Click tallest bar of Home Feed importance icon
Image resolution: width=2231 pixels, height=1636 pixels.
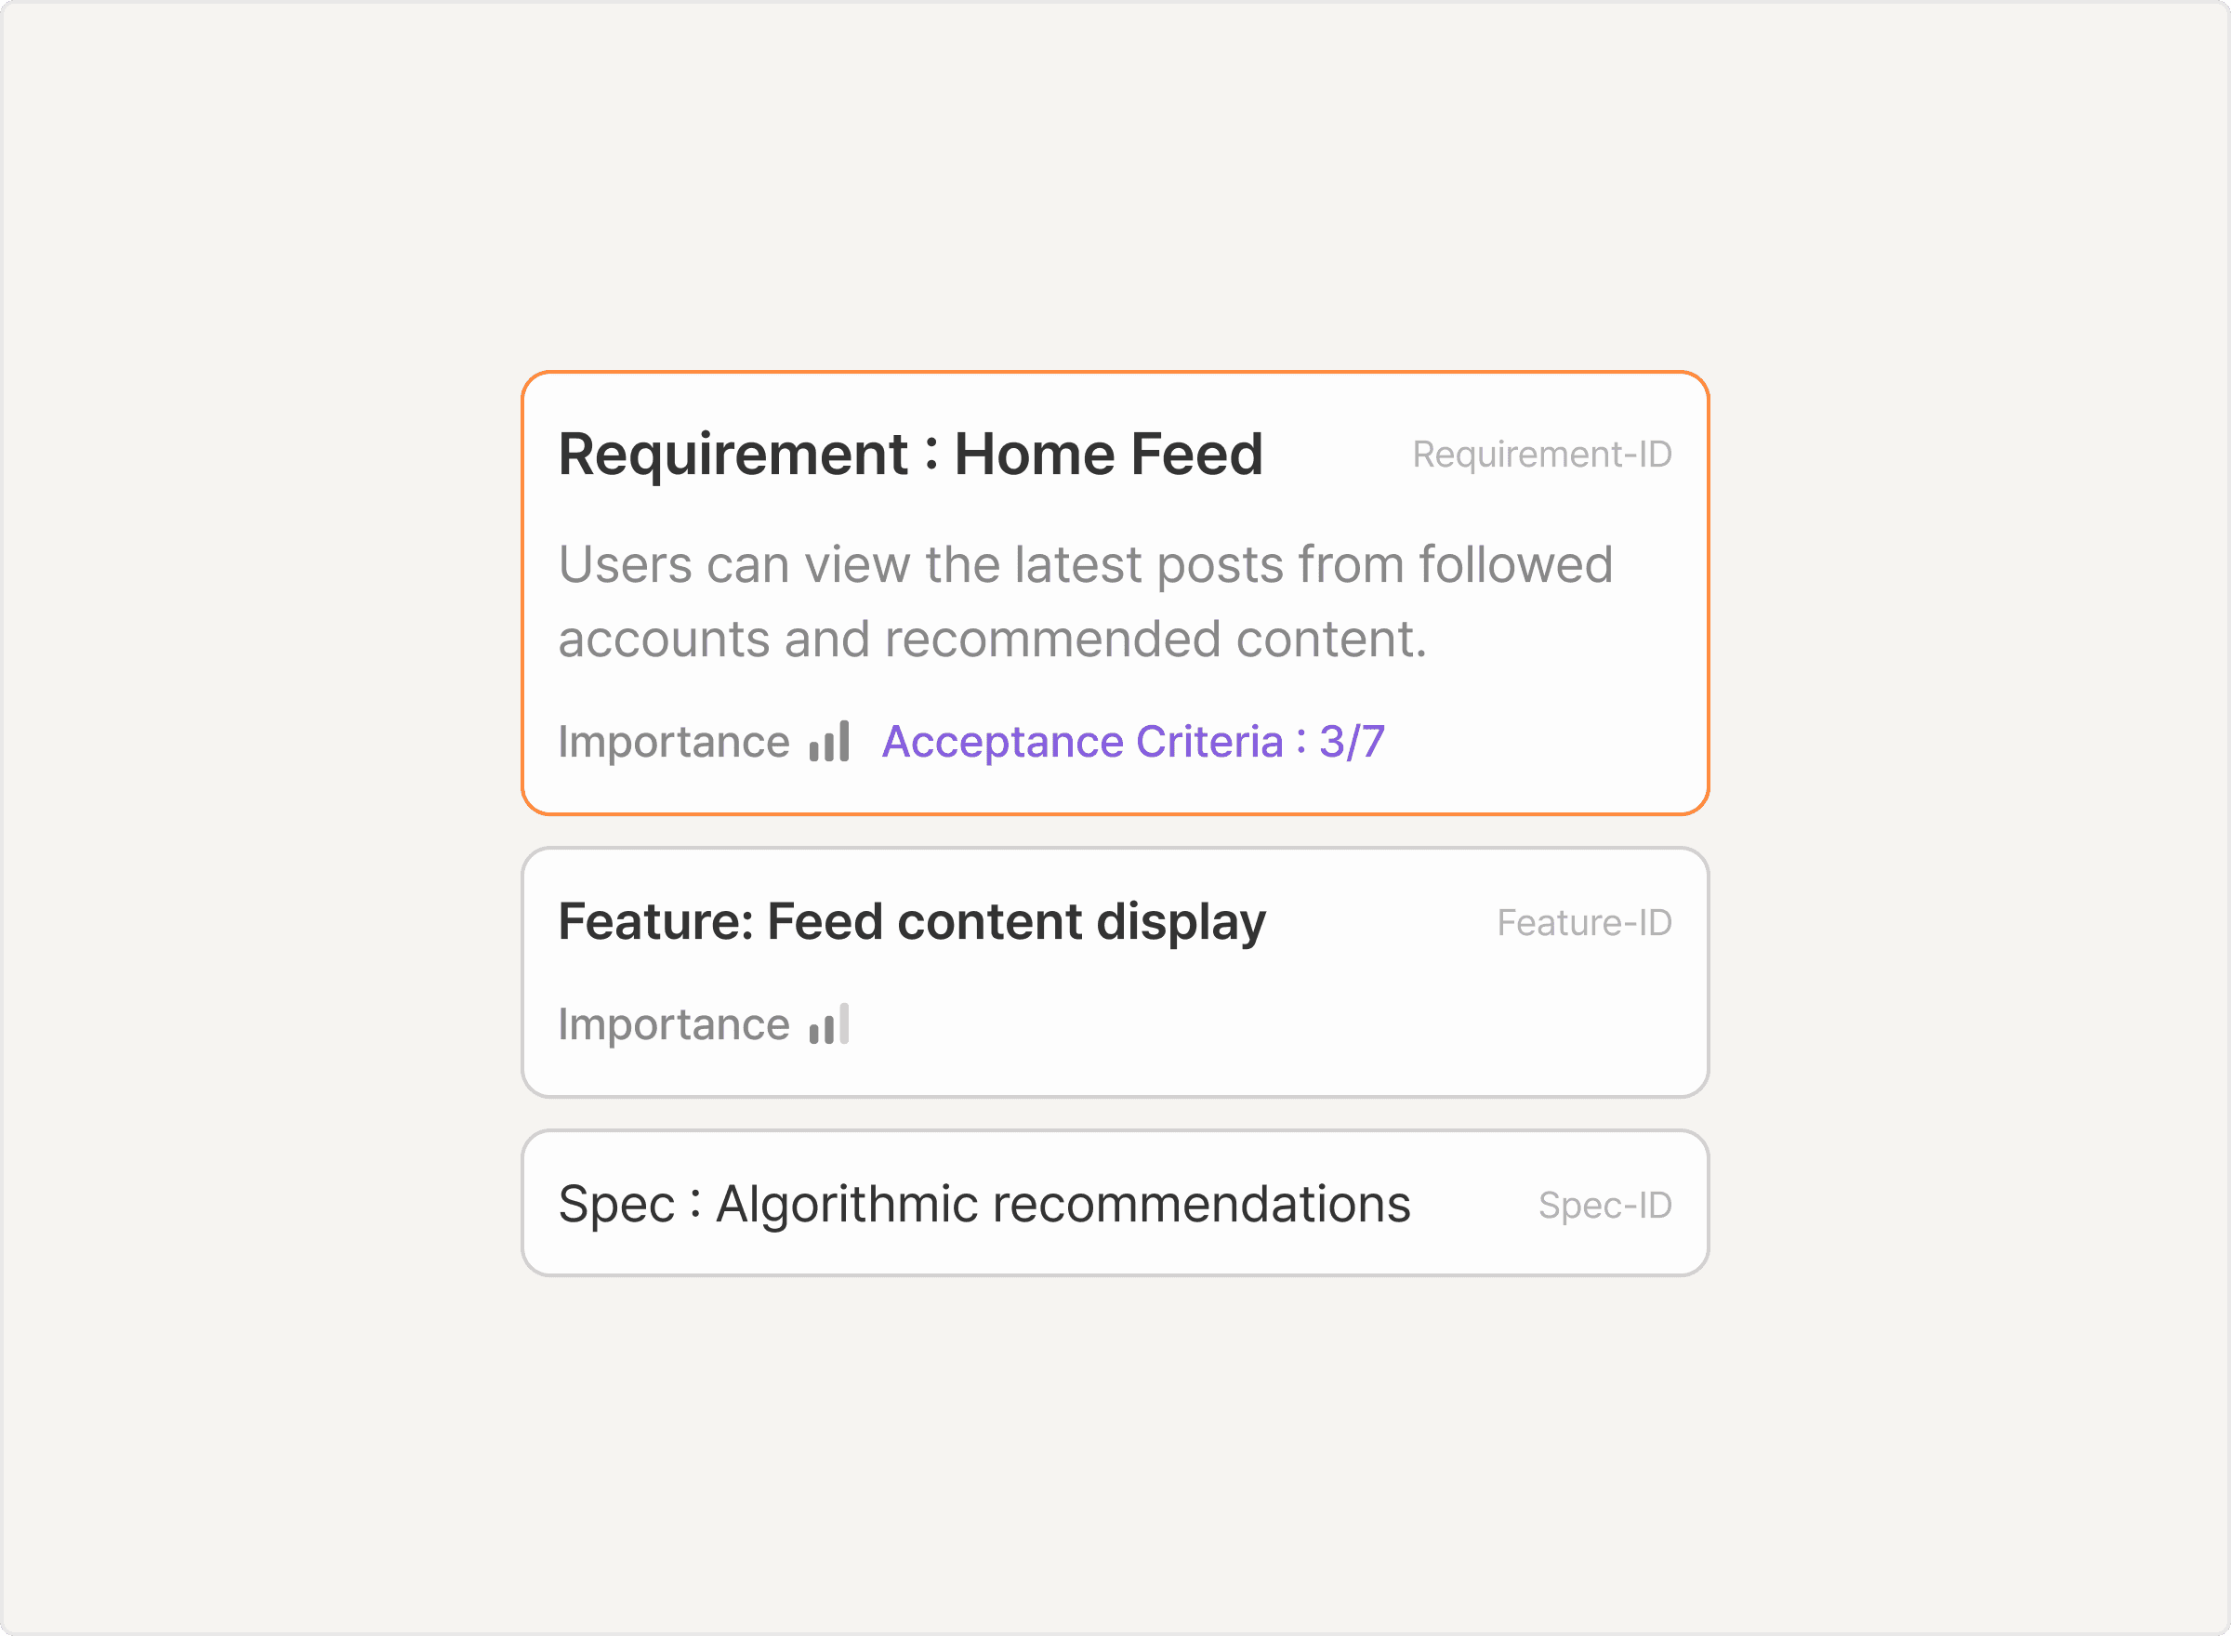point(844,740)
